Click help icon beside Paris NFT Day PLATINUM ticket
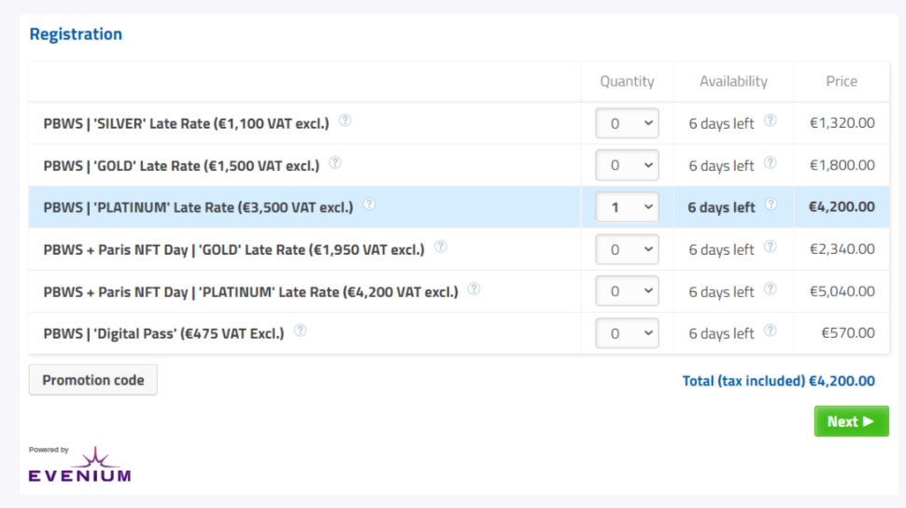 [x=474, y=289]
